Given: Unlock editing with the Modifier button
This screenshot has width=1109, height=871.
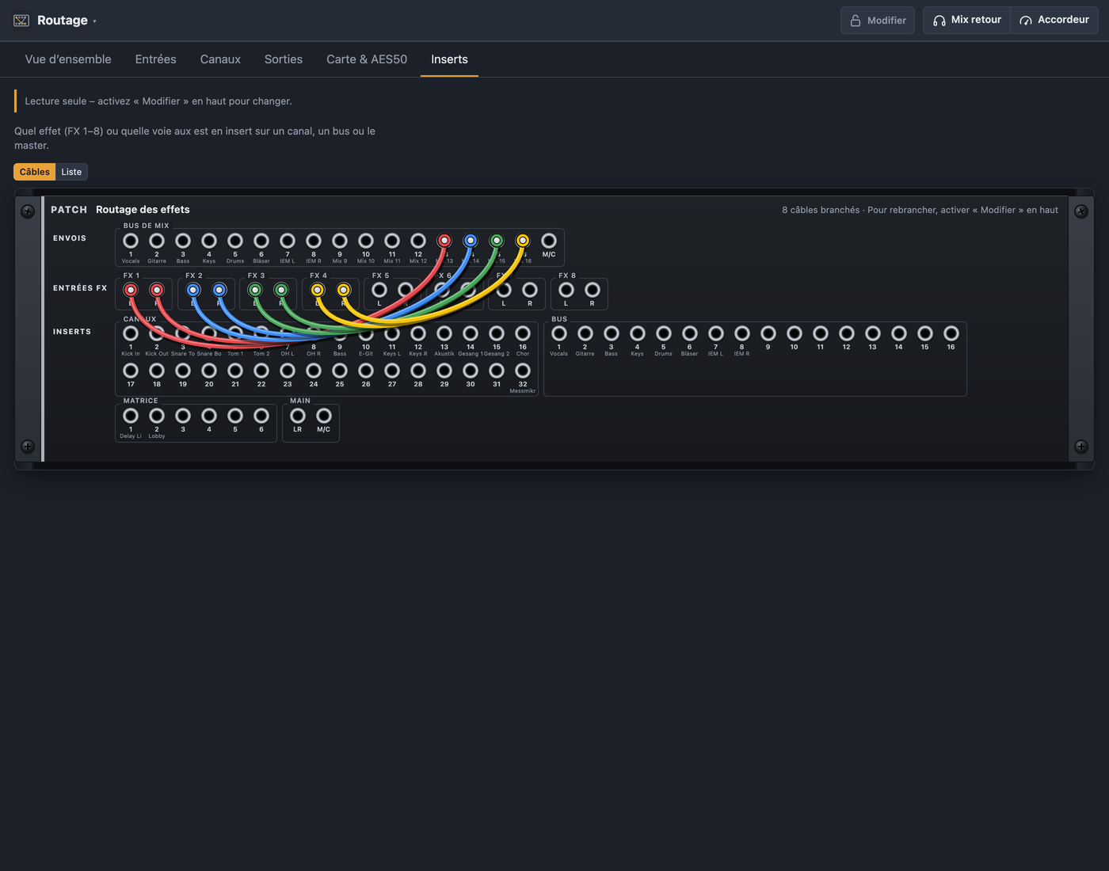Looking at the screenshot, I should pos(878,21).
